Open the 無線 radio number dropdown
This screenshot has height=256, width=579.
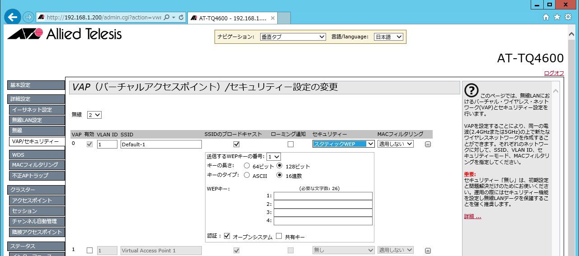pyautogui.click(x=94, y=115)
